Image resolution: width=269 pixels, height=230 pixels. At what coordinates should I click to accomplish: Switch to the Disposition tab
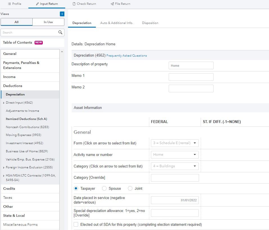coord(150,23)
